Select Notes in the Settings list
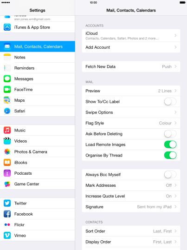Screen dimensions: 187x250 tap(38, 57)
